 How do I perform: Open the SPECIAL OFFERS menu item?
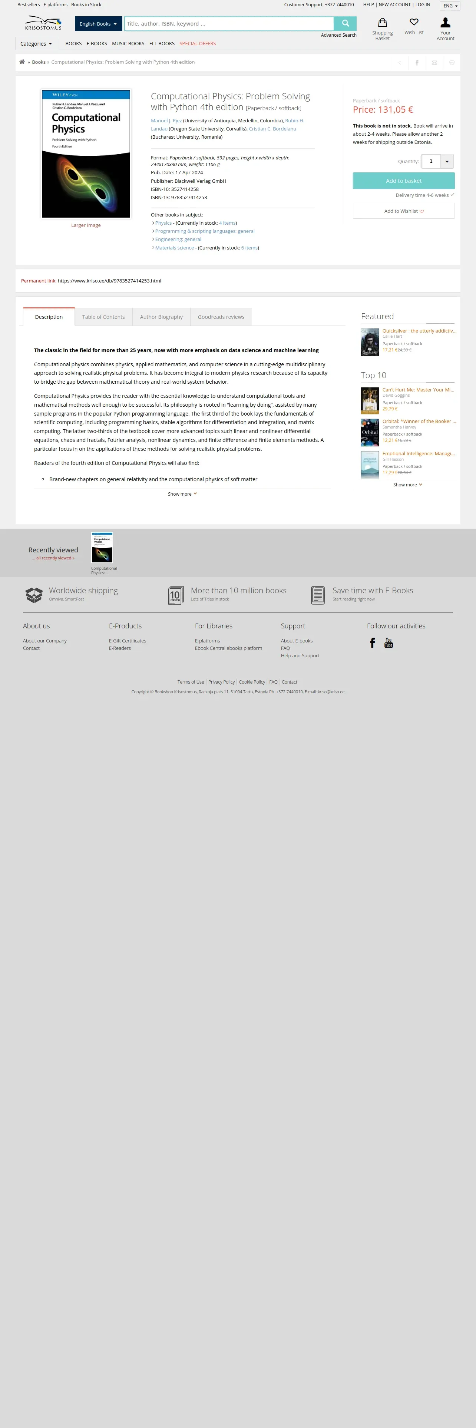tap(198, 44)
